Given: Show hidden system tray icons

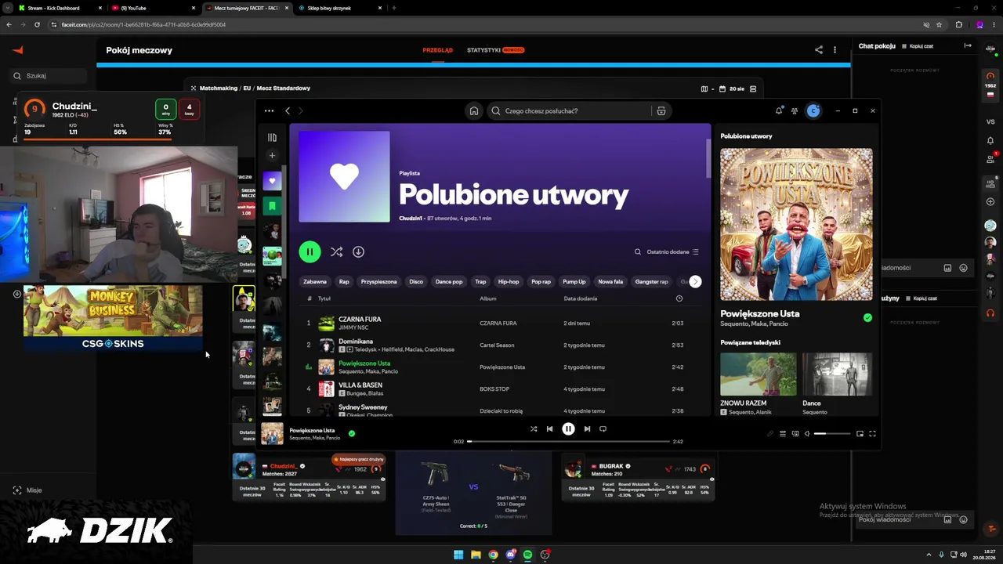Looking at the screenshot, I should (929, 555).
